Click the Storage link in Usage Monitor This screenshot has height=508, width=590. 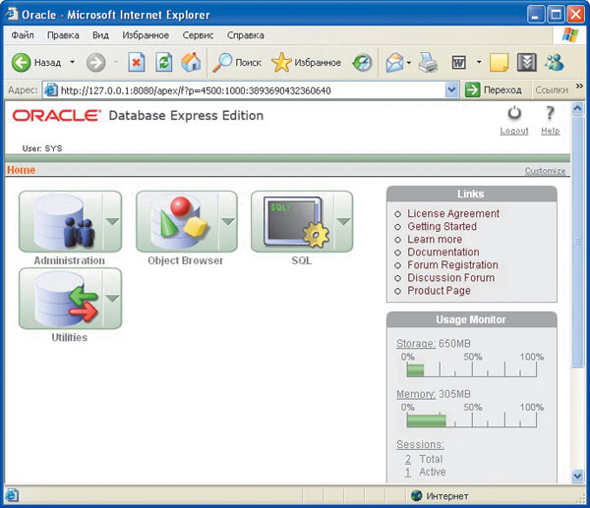[x=416, y=343]
